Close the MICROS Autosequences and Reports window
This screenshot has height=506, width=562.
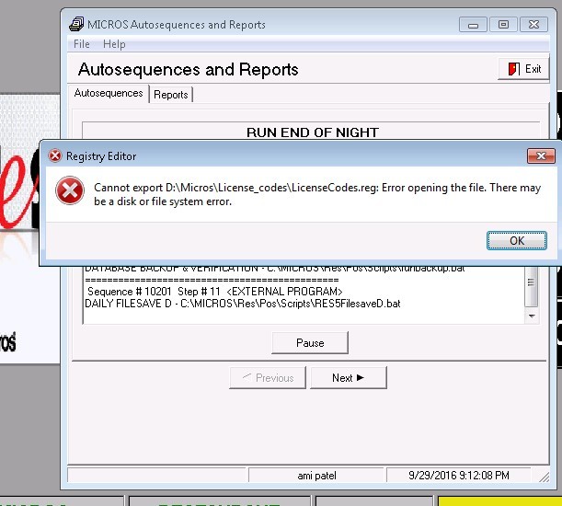point(533,25)
